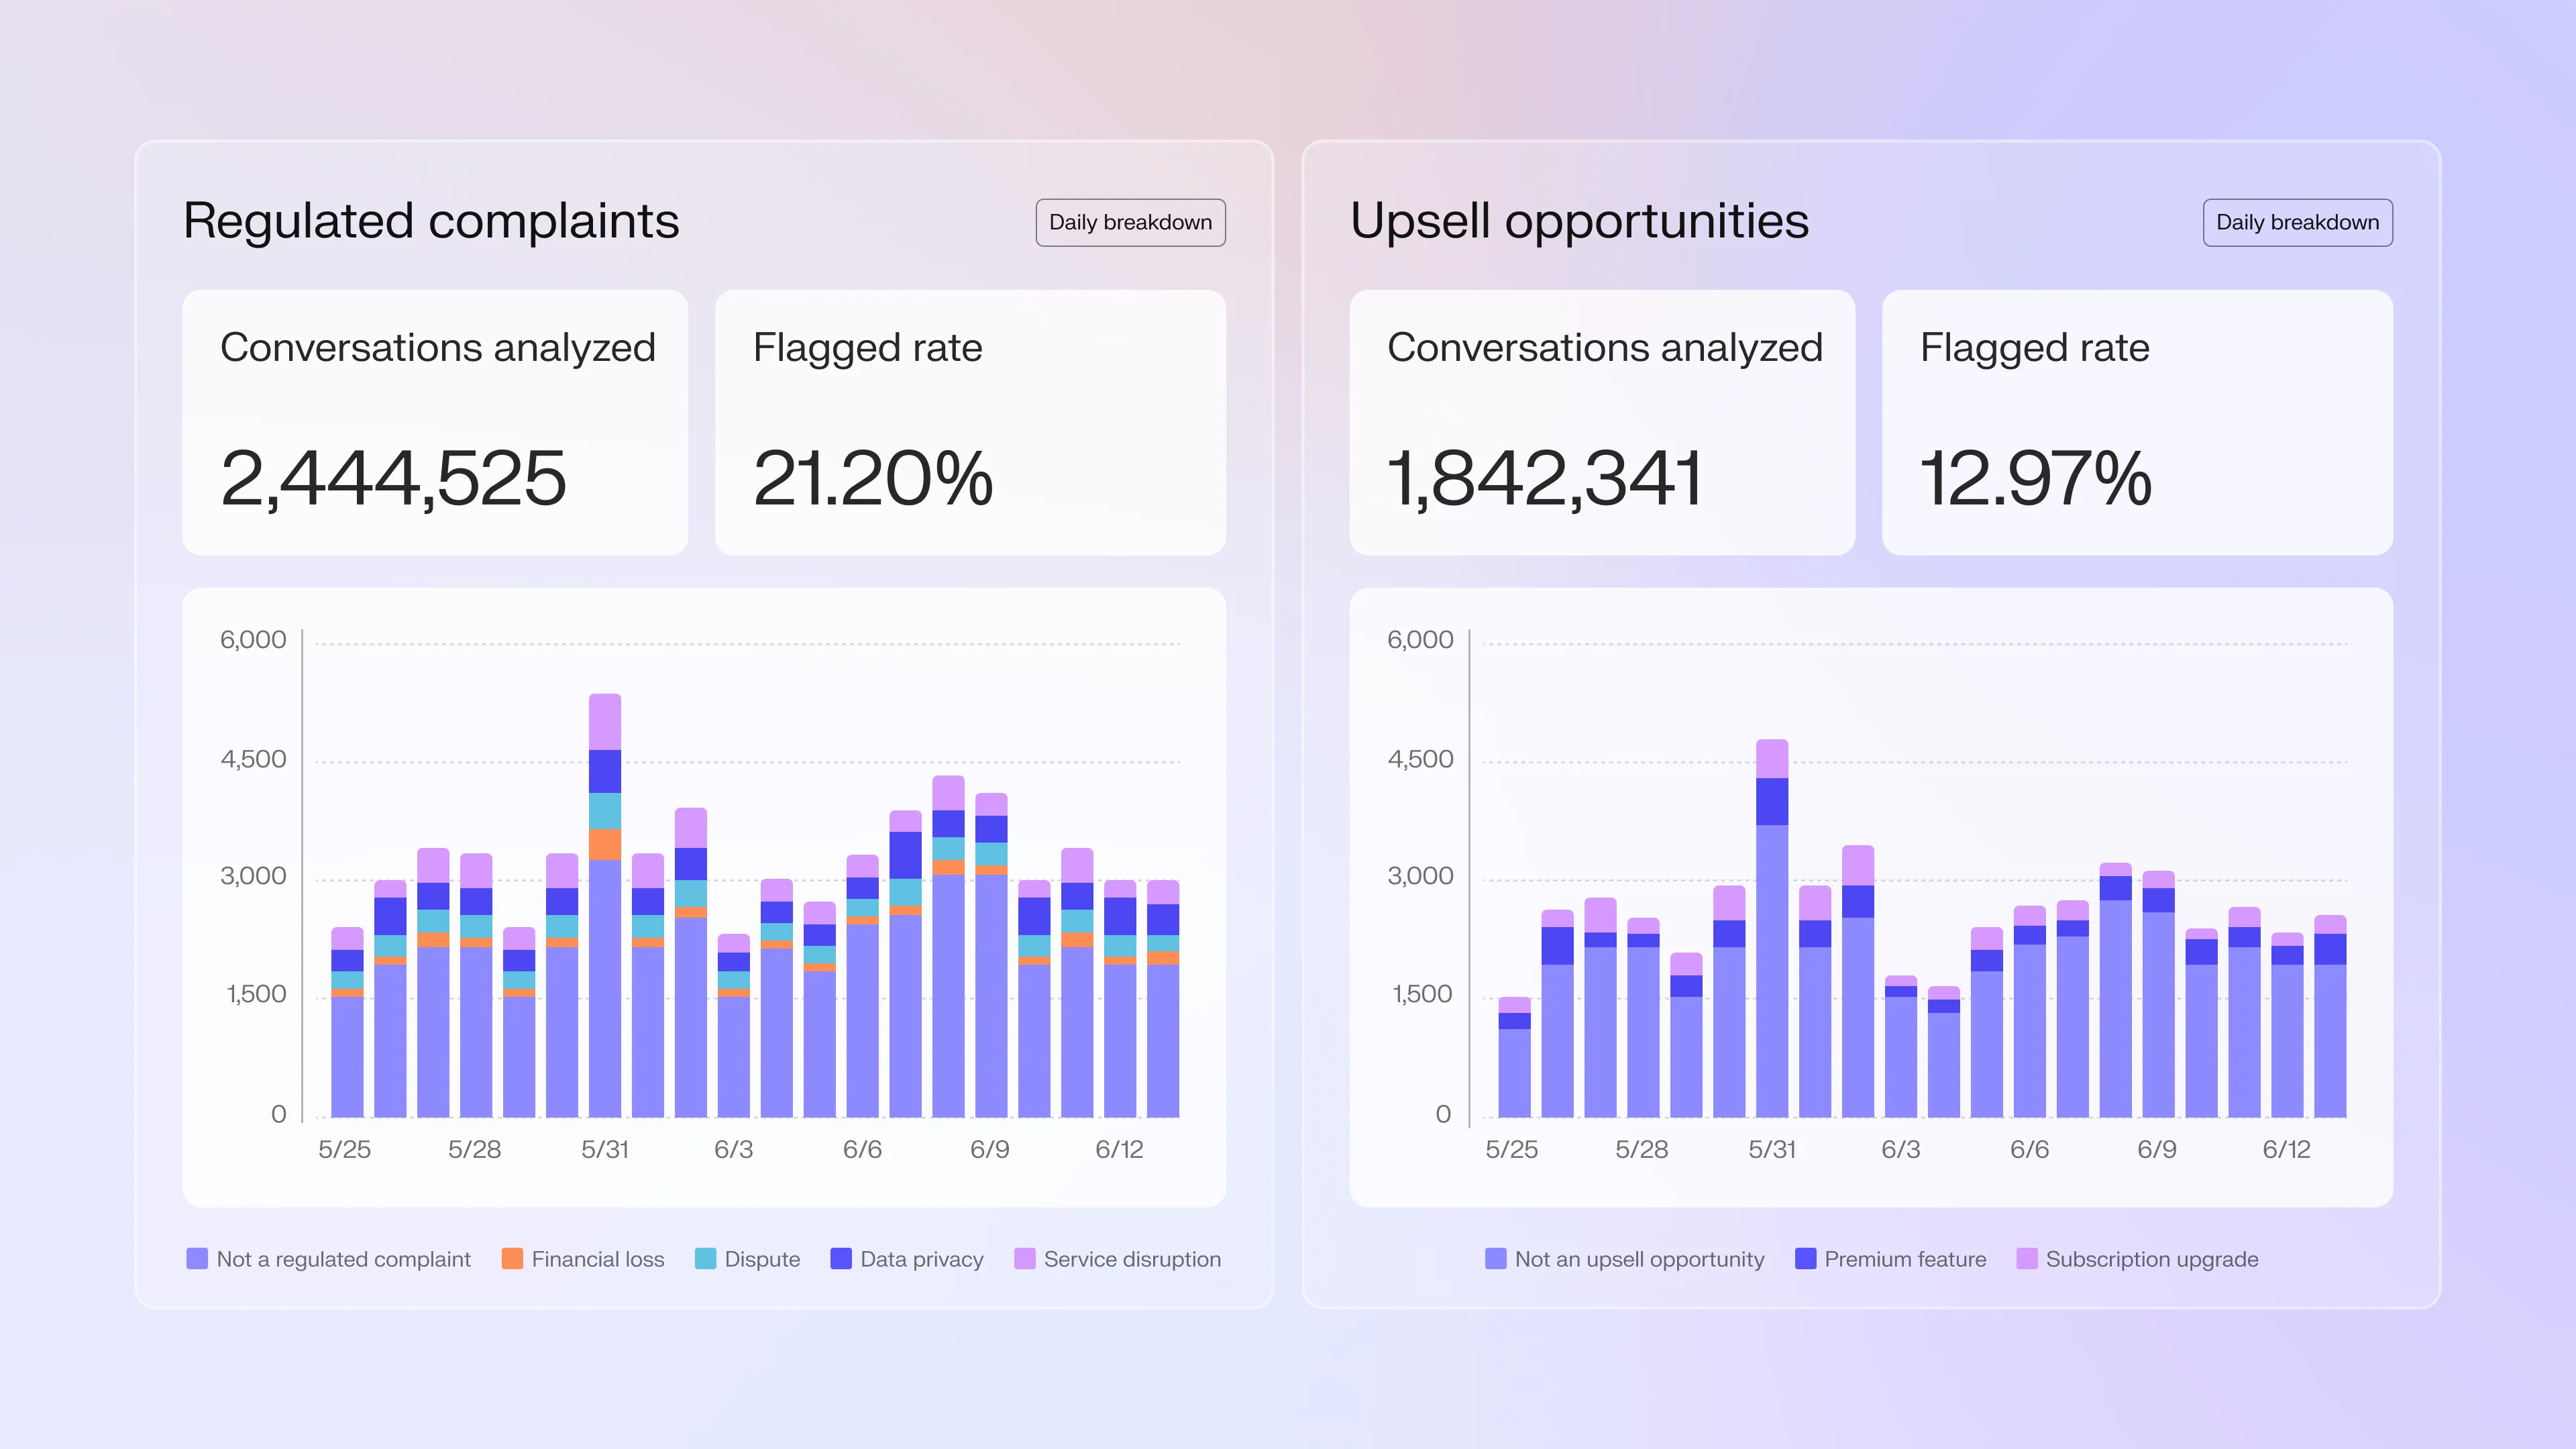Click Daily breakdown in Regulated complaints panel
The image size is (2576, 1449).
(1130, 222)
